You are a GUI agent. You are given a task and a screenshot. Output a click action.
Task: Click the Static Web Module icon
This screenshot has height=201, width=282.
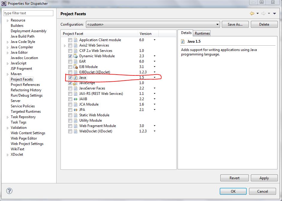click(76, 115)
